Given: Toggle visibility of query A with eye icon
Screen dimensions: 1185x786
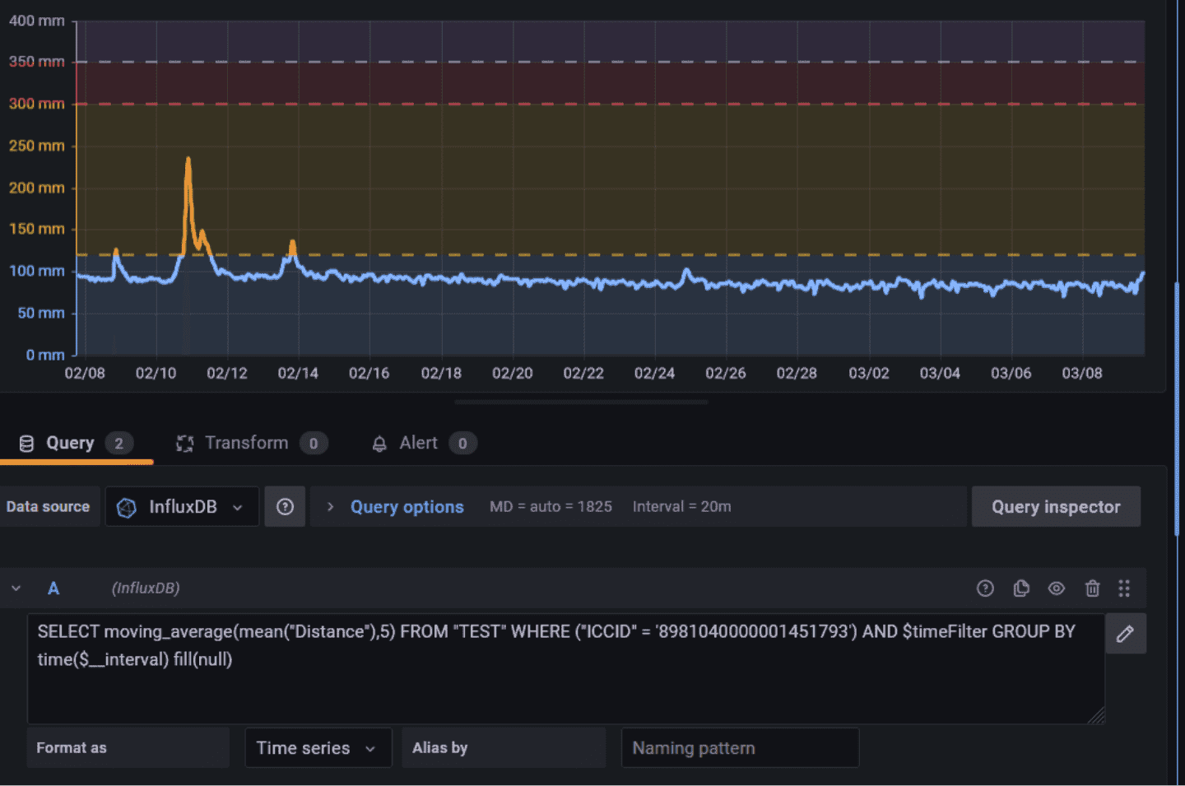Looking at the screenshot, I should click(1057, 588).
